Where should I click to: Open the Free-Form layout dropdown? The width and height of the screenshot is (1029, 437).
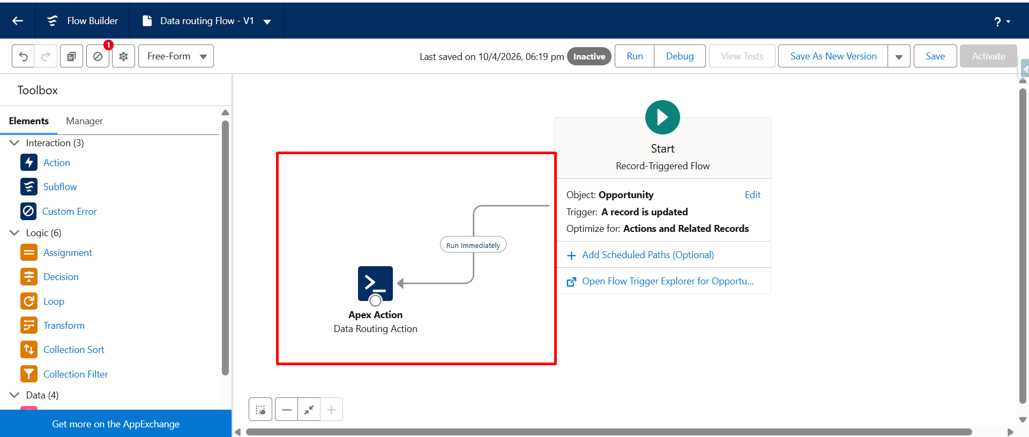[x=176, y=56]
